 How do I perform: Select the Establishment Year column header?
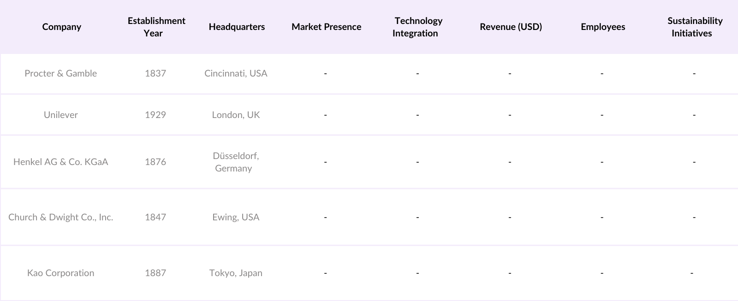pos(156,27)
